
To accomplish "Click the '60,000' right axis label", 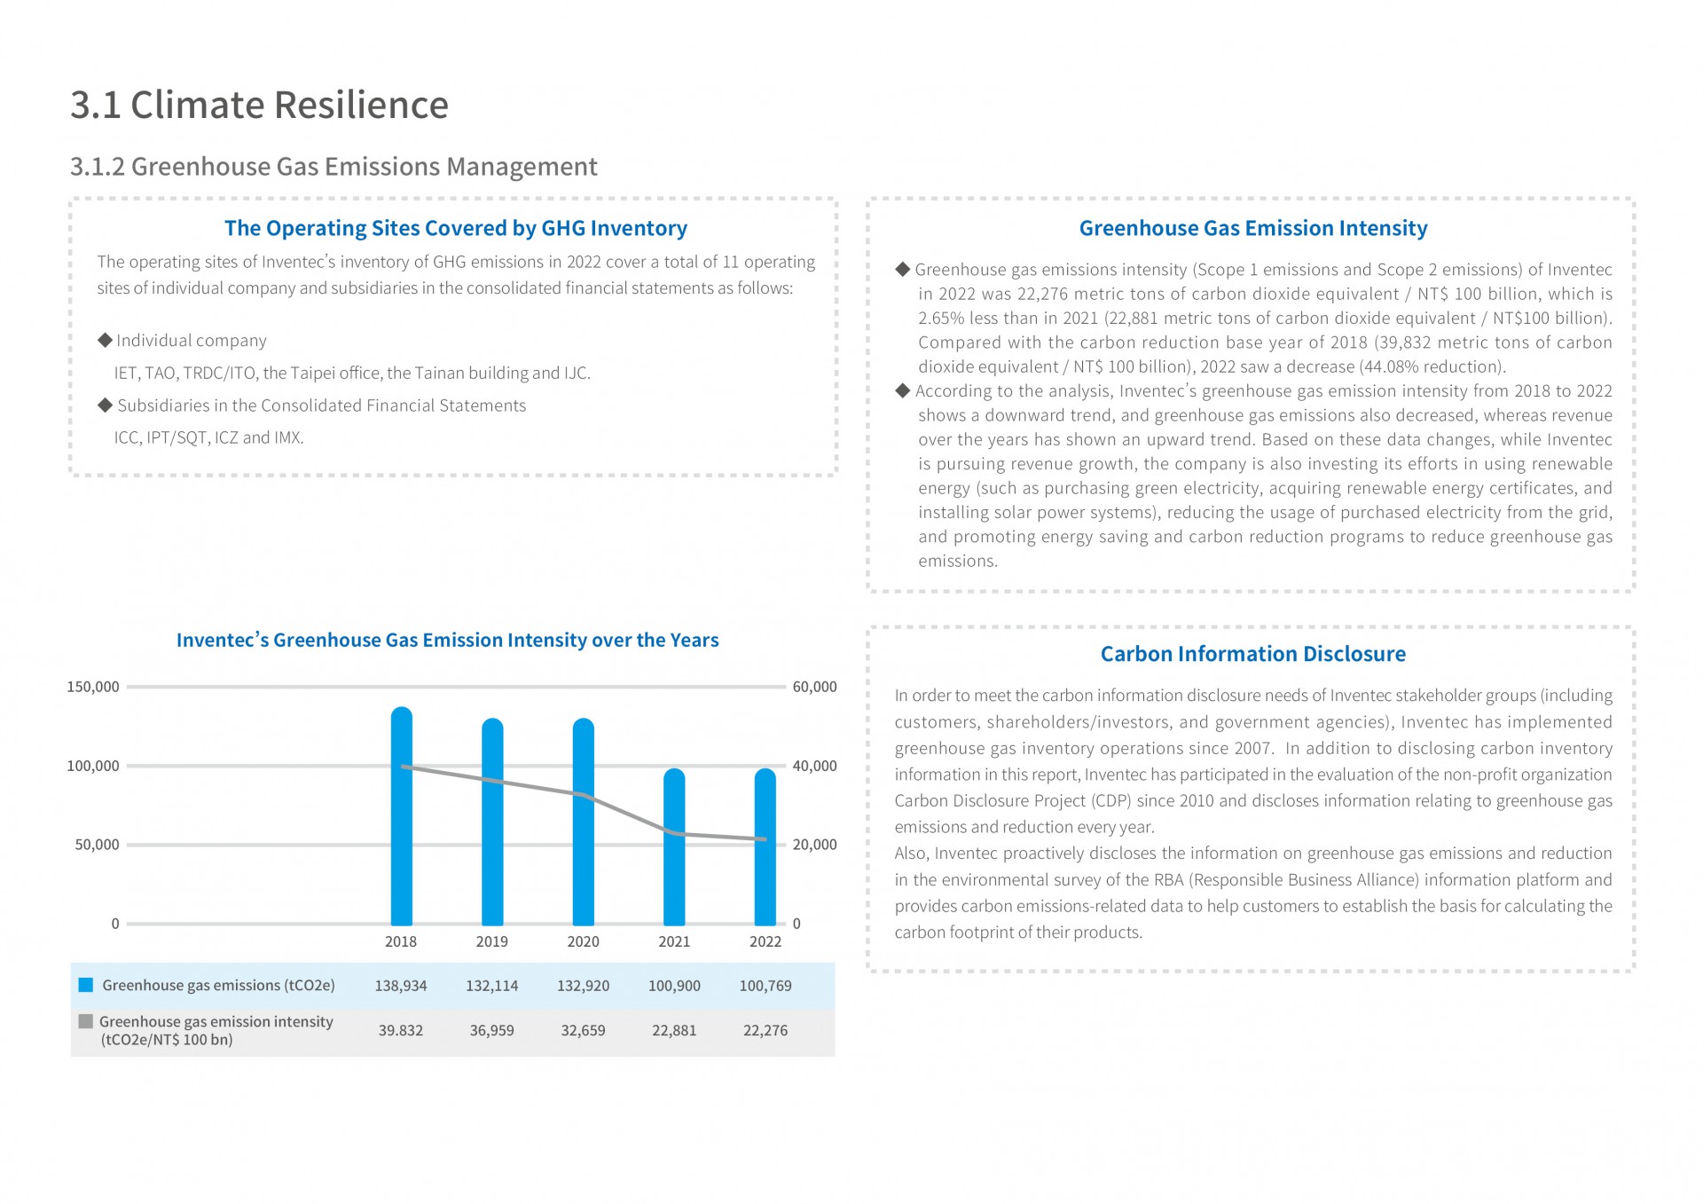I will [x=815, y=687].
